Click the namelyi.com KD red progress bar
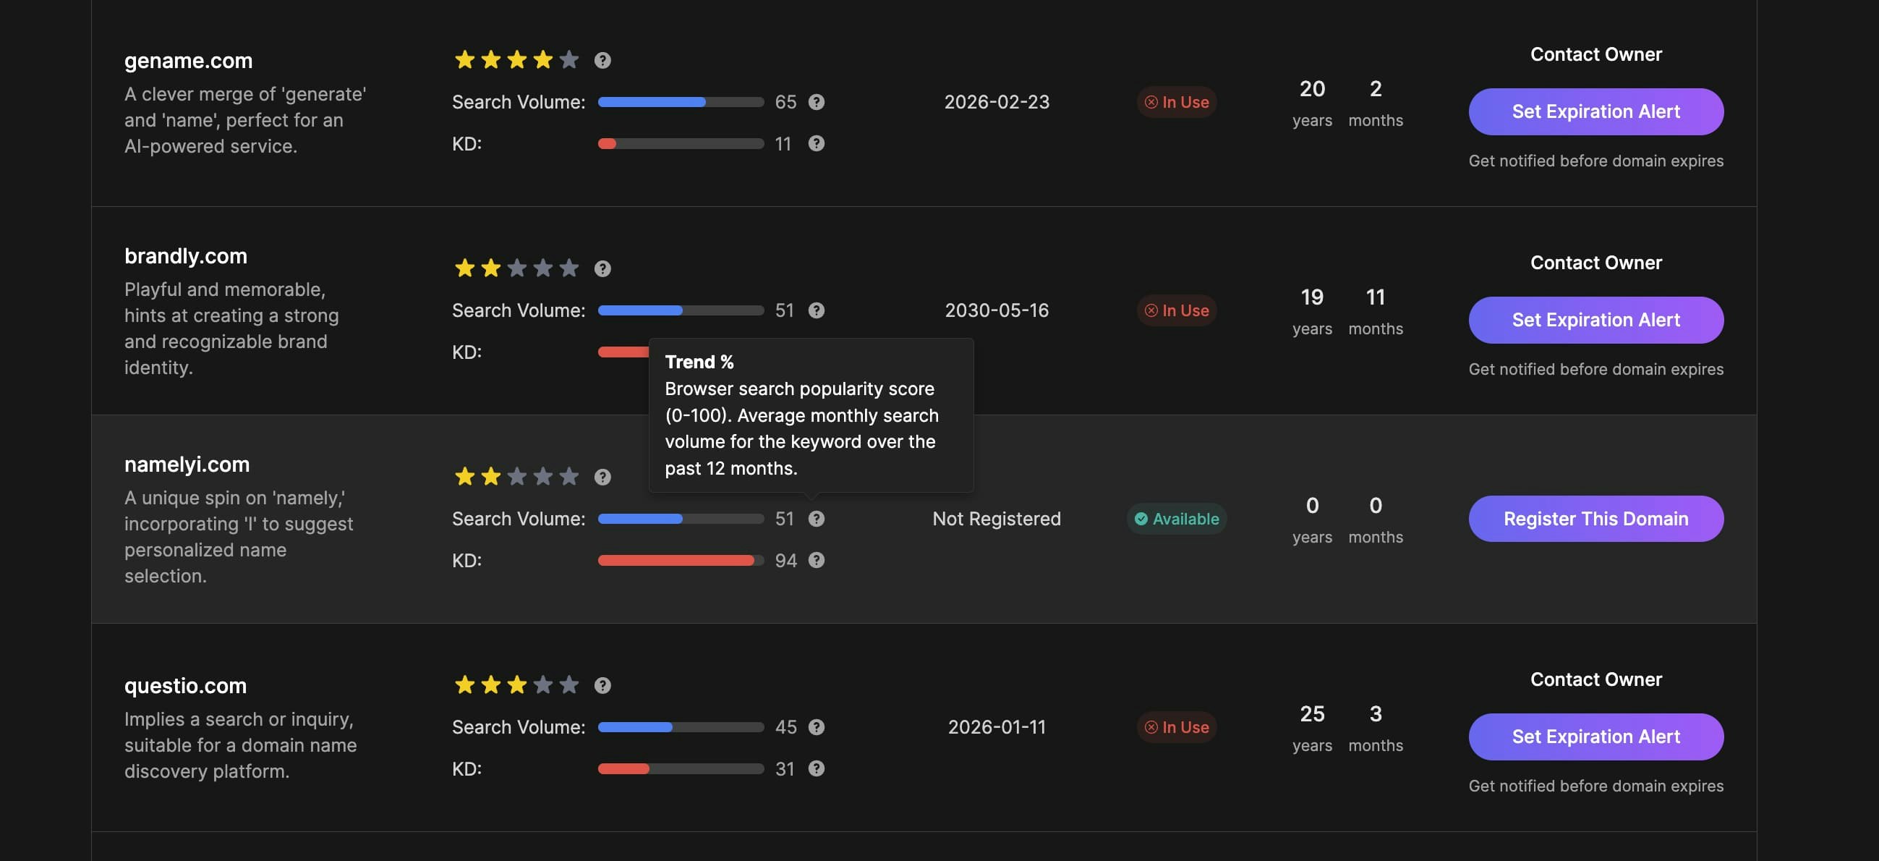Screen dimensions: 1879x861 (x=676, y=560)
